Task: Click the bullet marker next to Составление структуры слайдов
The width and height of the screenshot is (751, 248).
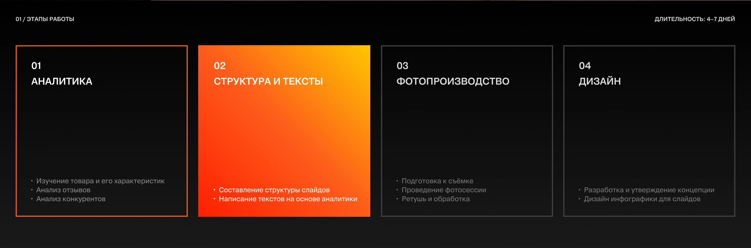Action: pyautogui.click(x=215, y=190)
